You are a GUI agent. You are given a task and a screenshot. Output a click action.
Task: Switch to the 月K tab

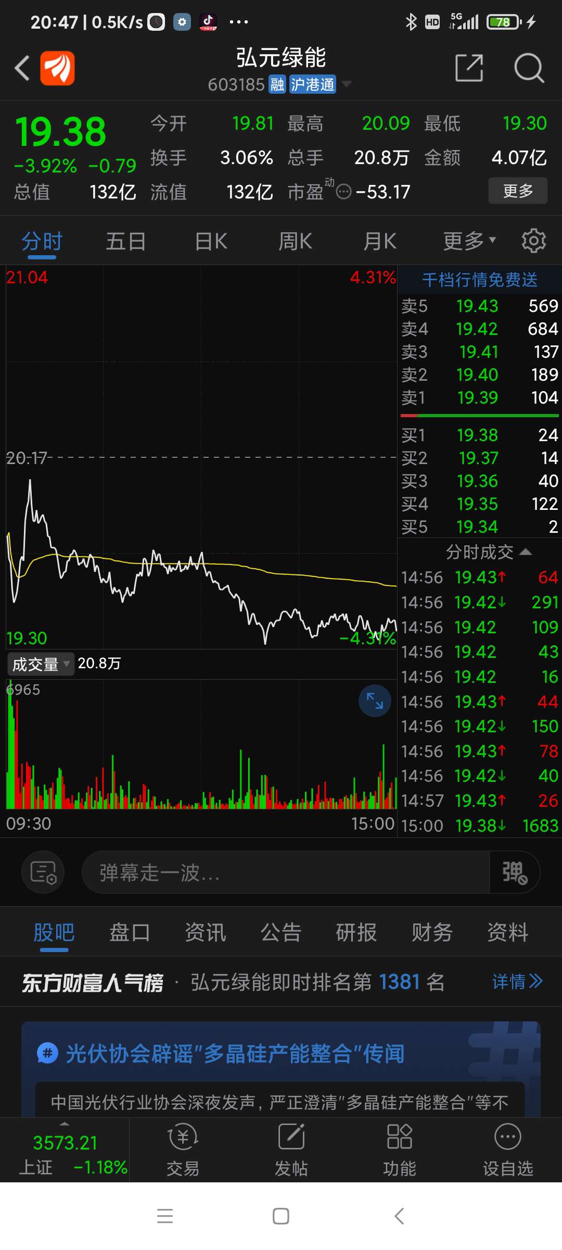[380, 242]
